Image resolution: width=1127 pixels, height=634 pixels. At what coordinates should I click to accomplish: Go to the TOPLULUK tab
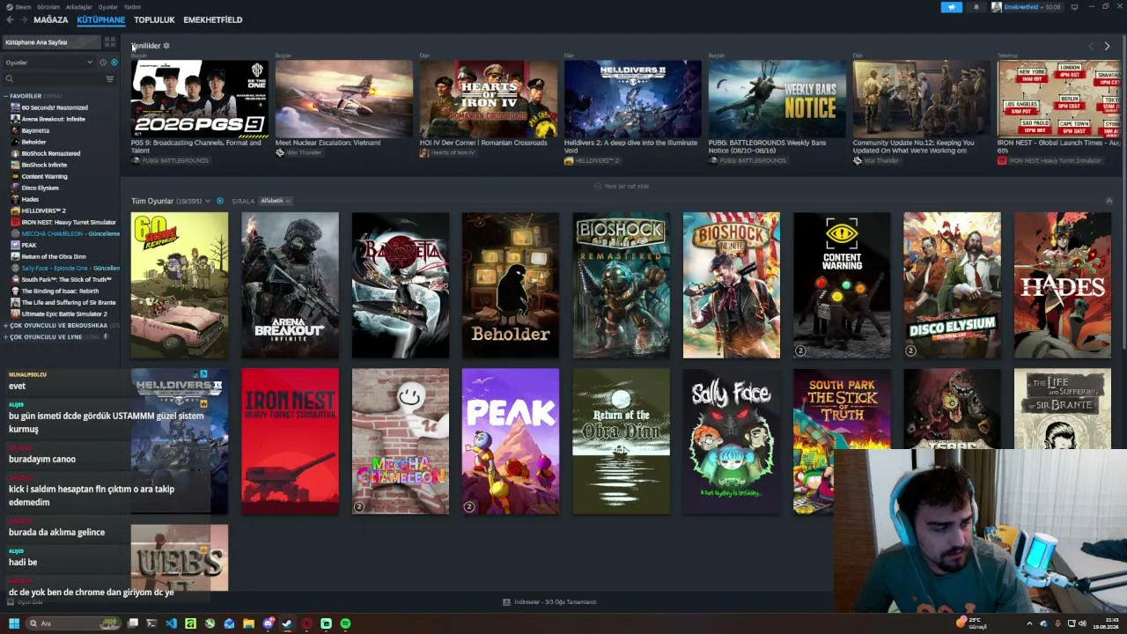coord(154,19)
